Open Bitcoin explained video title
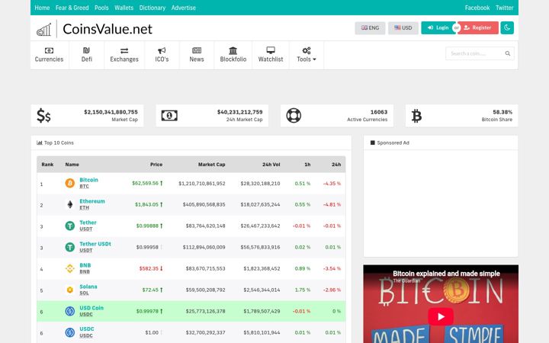Image resolution: width=549 pixels, height=343 pixels. point(446,274)
